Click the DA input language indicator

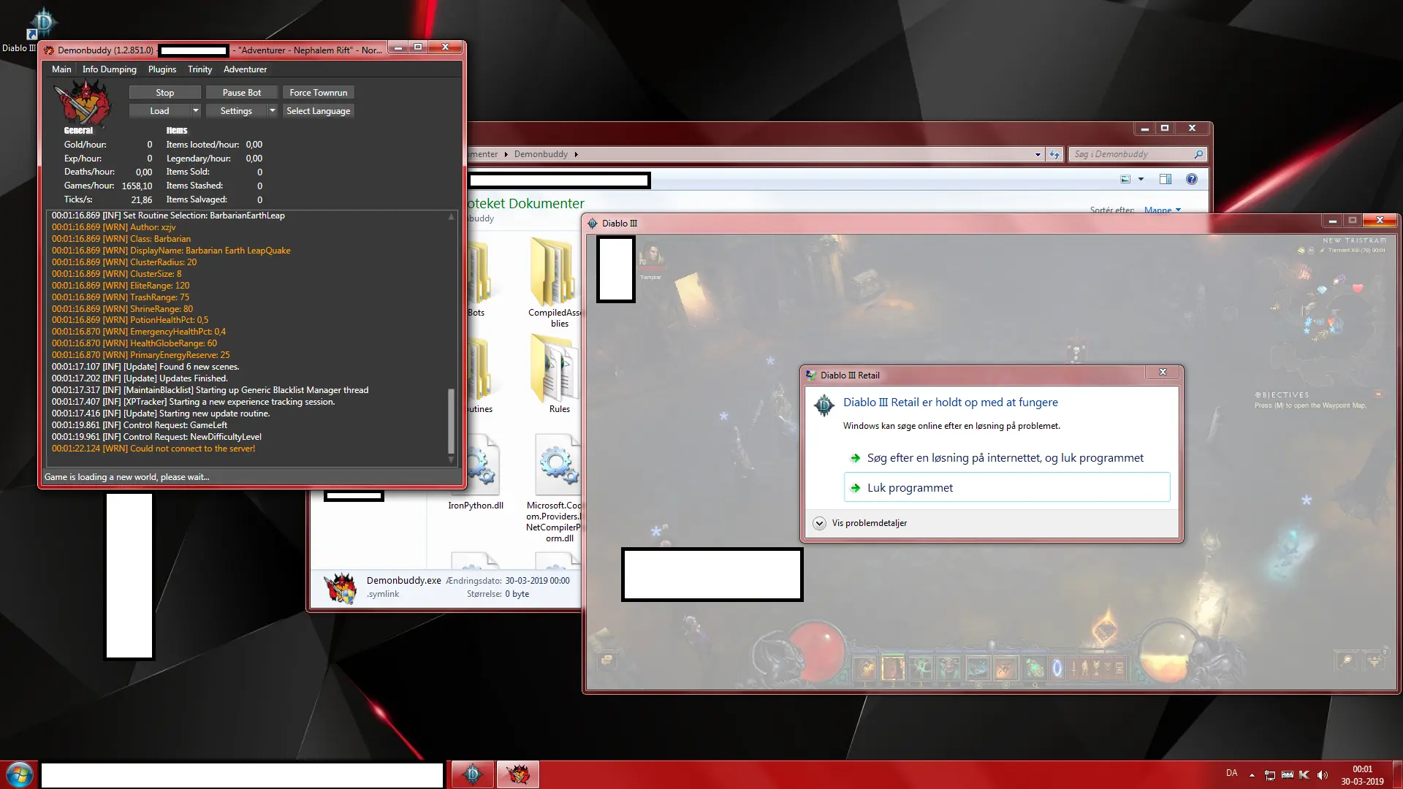coord(1232,773)
